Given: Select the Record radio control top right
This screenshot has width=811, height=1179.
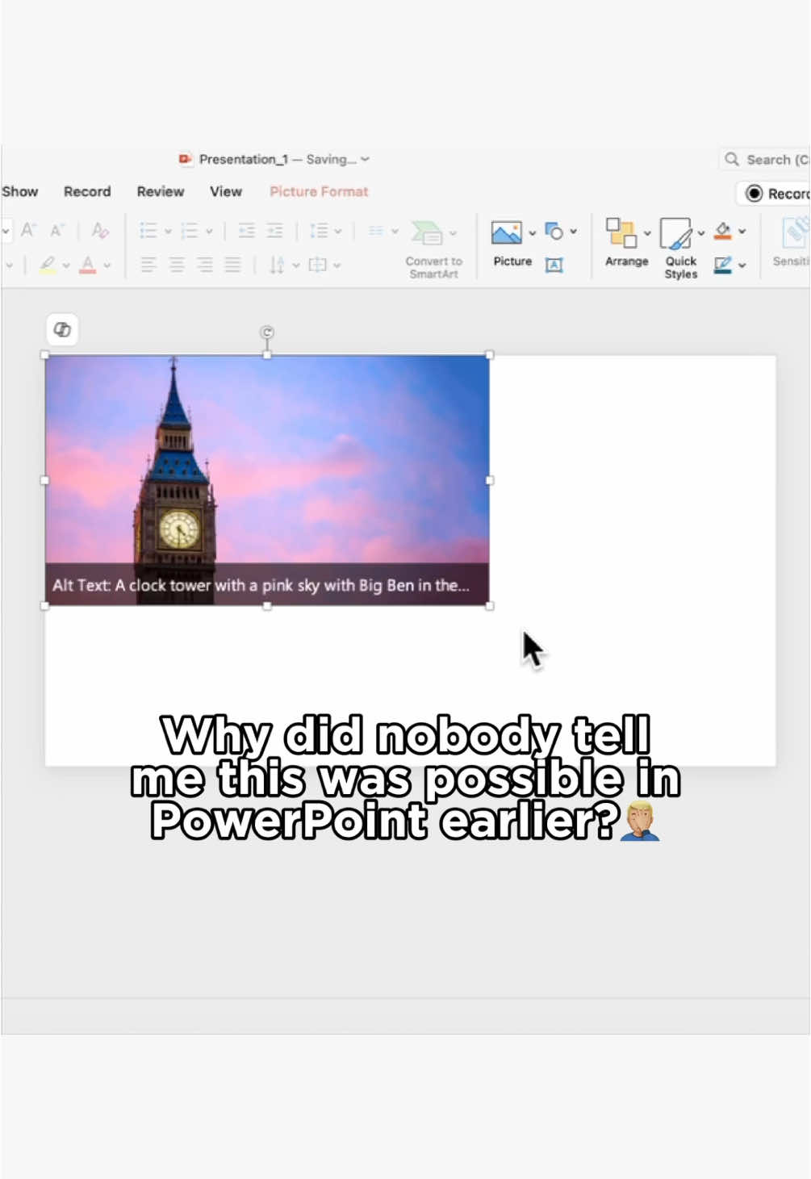Looking at the screenshot, I should [755, 194].
